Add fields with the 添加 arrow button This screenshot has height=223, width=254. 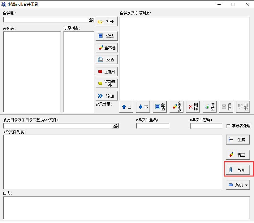[107, 96]
